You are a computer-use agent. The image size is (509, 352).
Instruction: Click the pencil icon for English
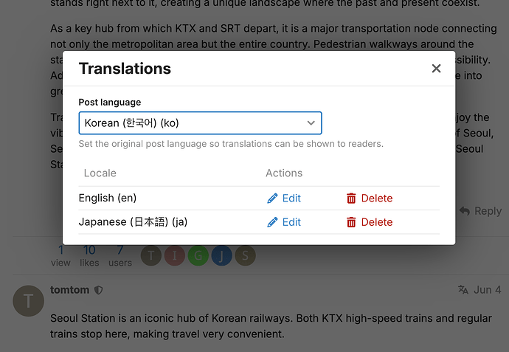(272, 199)
